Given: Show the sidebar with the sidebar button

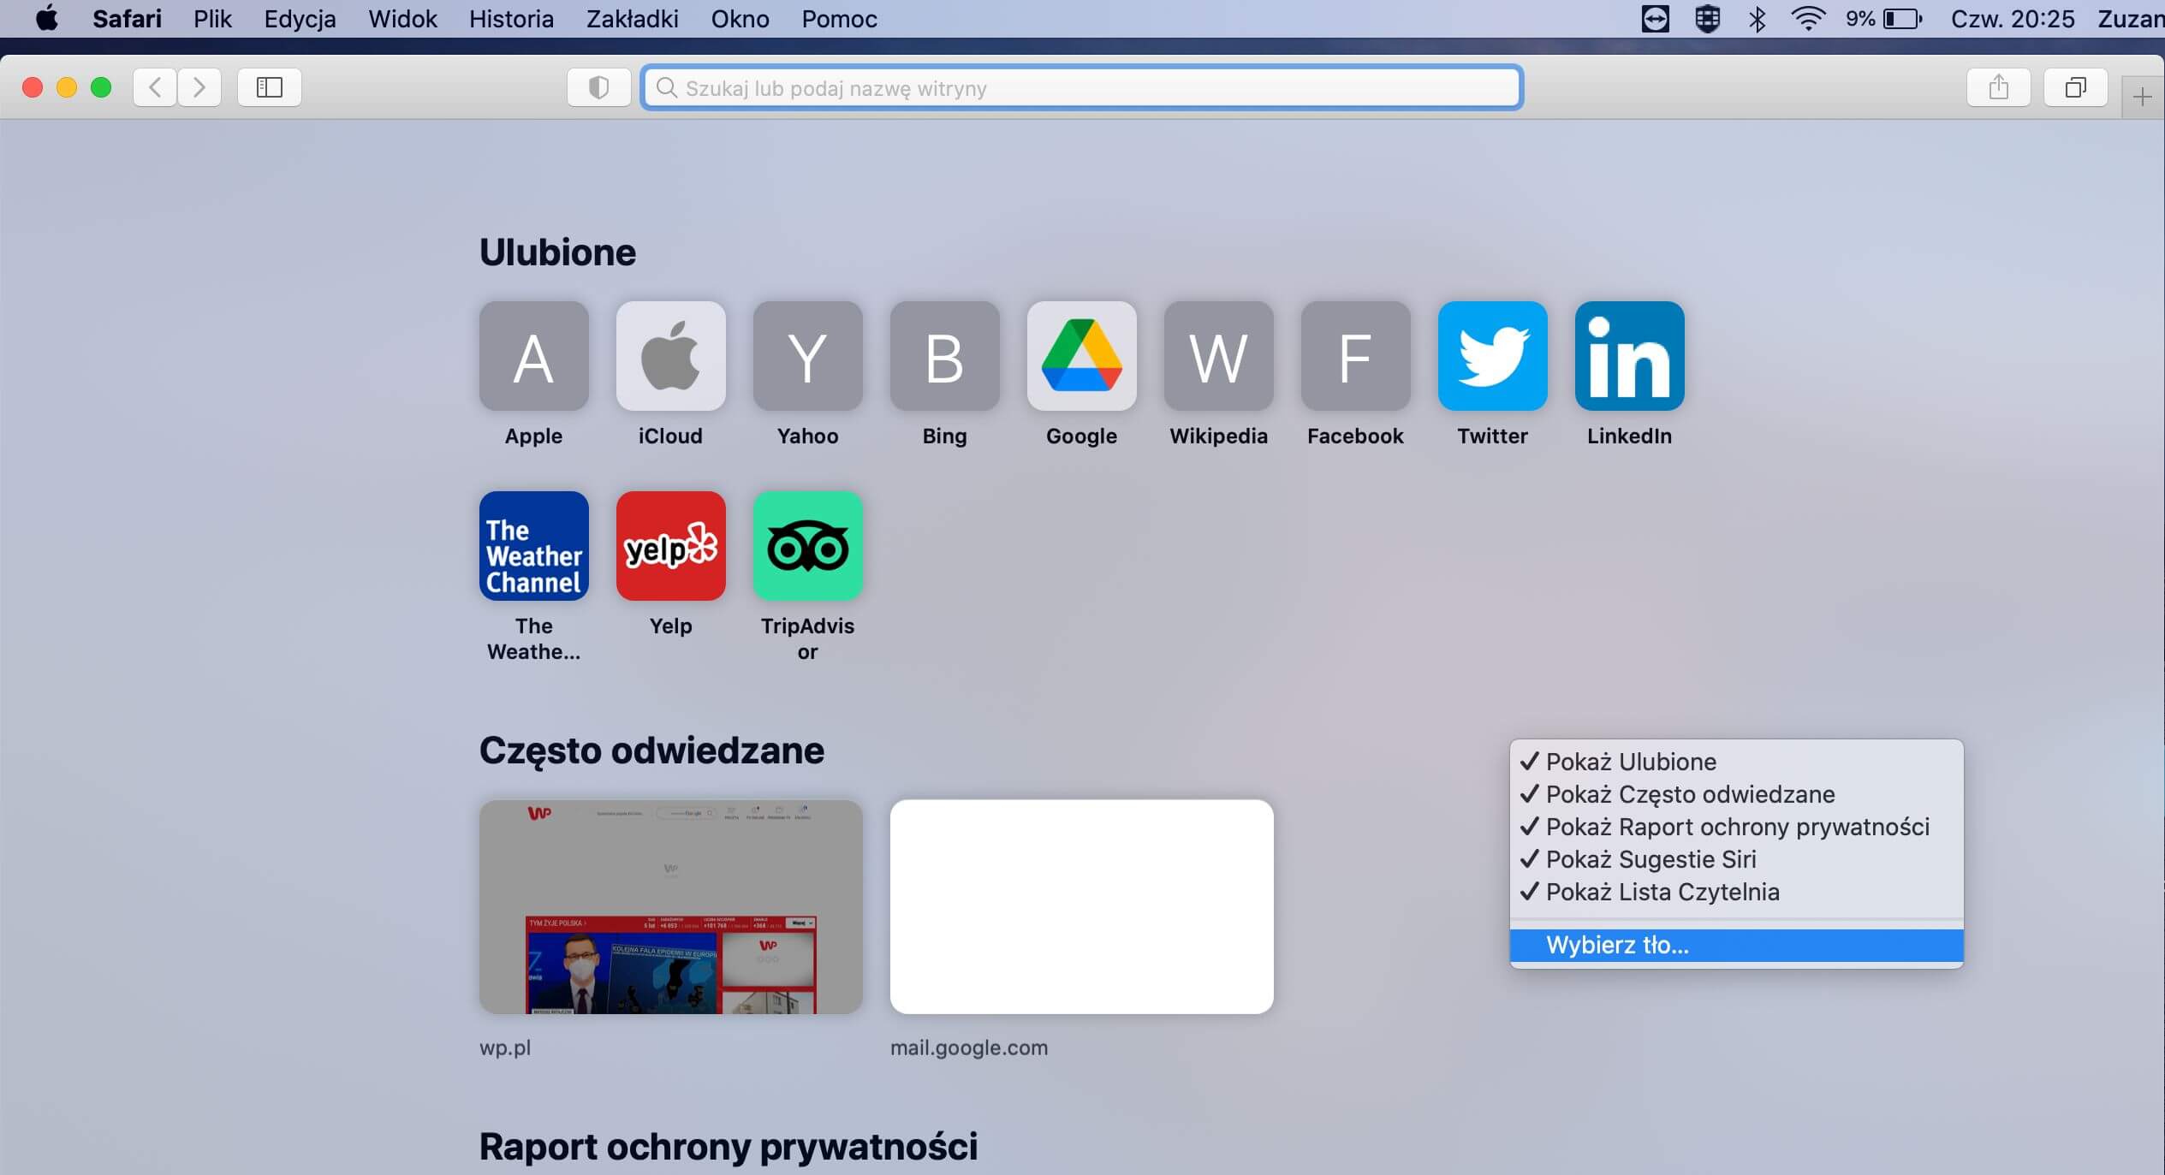Looking at the screenshot, I should pyautogui.click(x=269, y=87).
